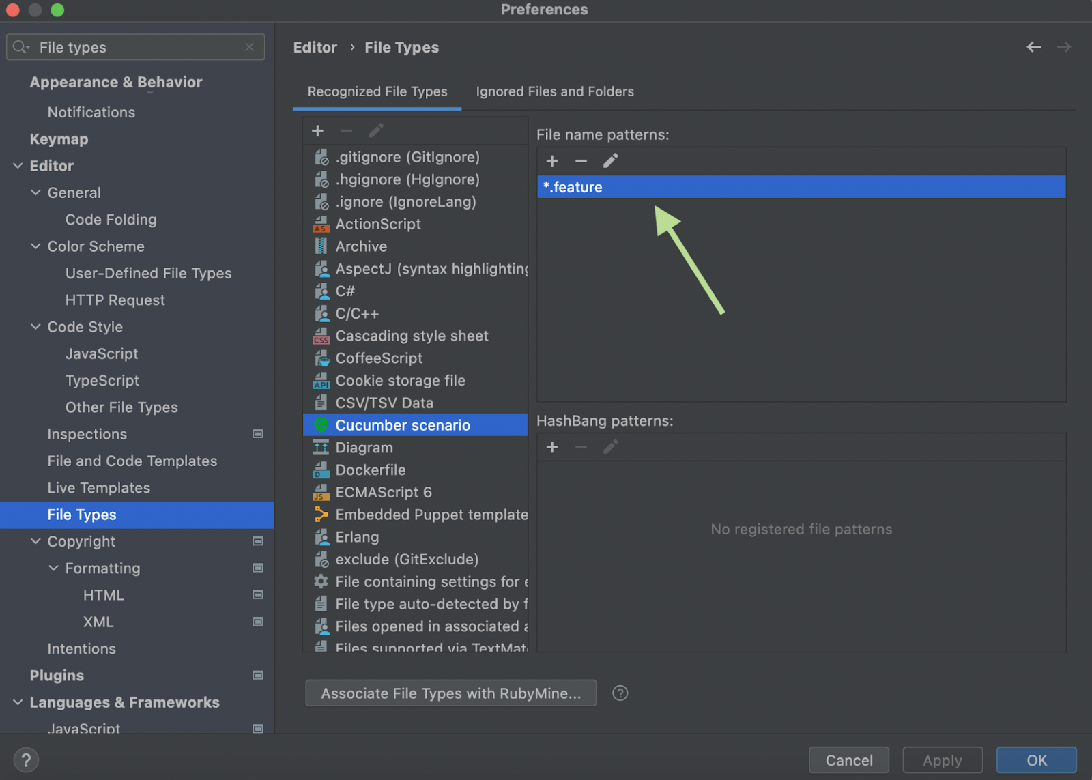Screen dimensions: 1092x780
Task: Collapse the Copyright subsection
Action: pyautogui.click(x=35, y=541)
